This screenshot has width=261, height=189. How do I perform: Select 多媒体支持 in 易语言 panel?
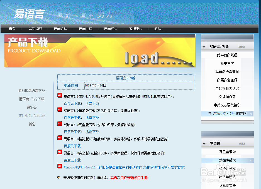tap(227, 185)
